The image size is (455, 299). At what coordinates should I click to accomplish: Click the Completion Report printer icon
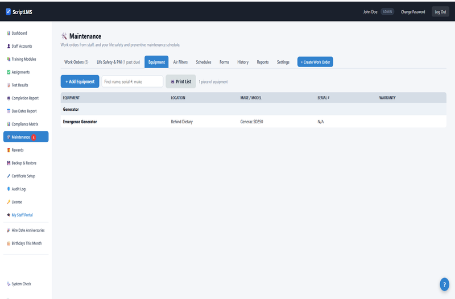coord(9,98)
